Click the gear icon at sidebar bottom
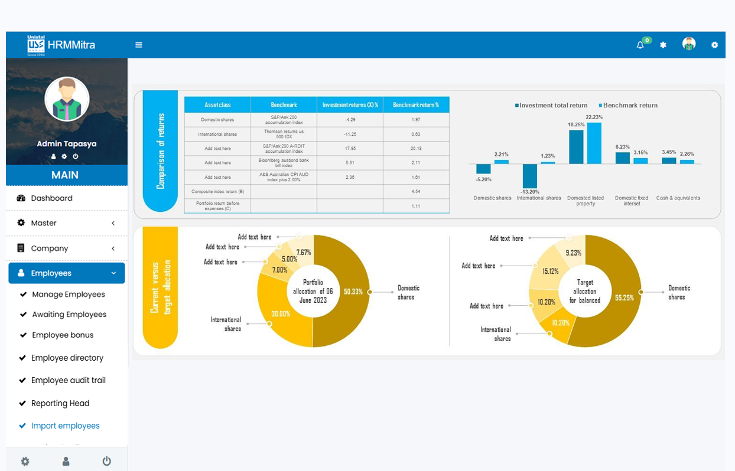 pyautogui.click(x=25, y=461)
